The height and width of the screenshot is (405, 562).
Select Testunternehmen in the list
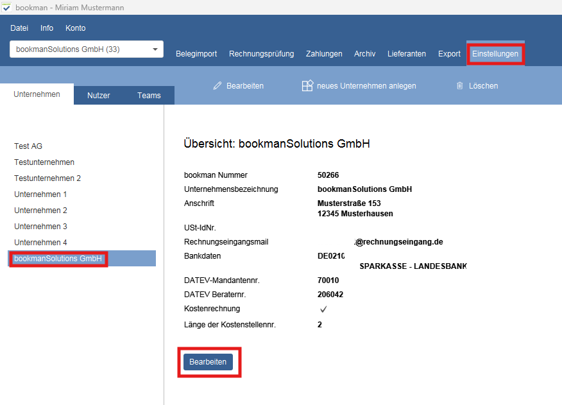coord(44,162)
